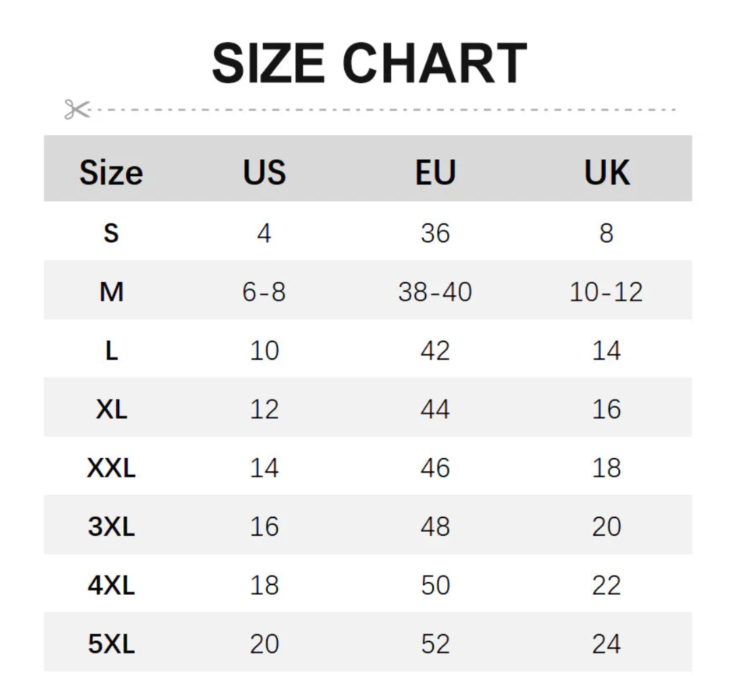Select the 3XL size row label
This screenshot has height=699, width=740.
click(111, 526)
